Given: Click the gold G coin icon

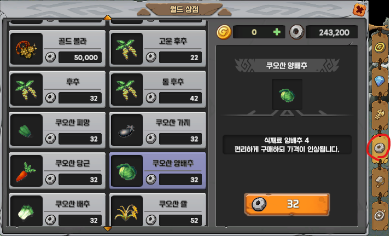Looking at the screenshot, I should pyautogui.click(x=224, y=32).
